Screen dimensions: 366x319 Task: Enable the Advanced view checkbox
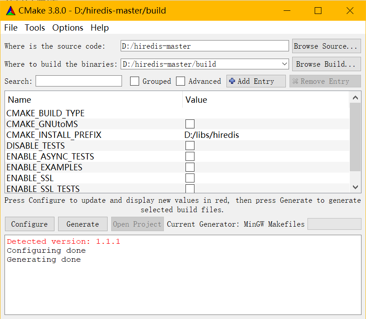point(181,82)
